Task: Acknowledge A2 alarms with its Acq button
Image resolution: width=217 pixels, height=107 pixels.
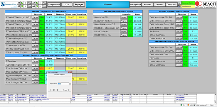Action: 29,6
